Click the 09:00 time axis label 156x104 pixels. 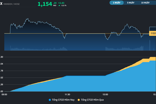[4, 94]
